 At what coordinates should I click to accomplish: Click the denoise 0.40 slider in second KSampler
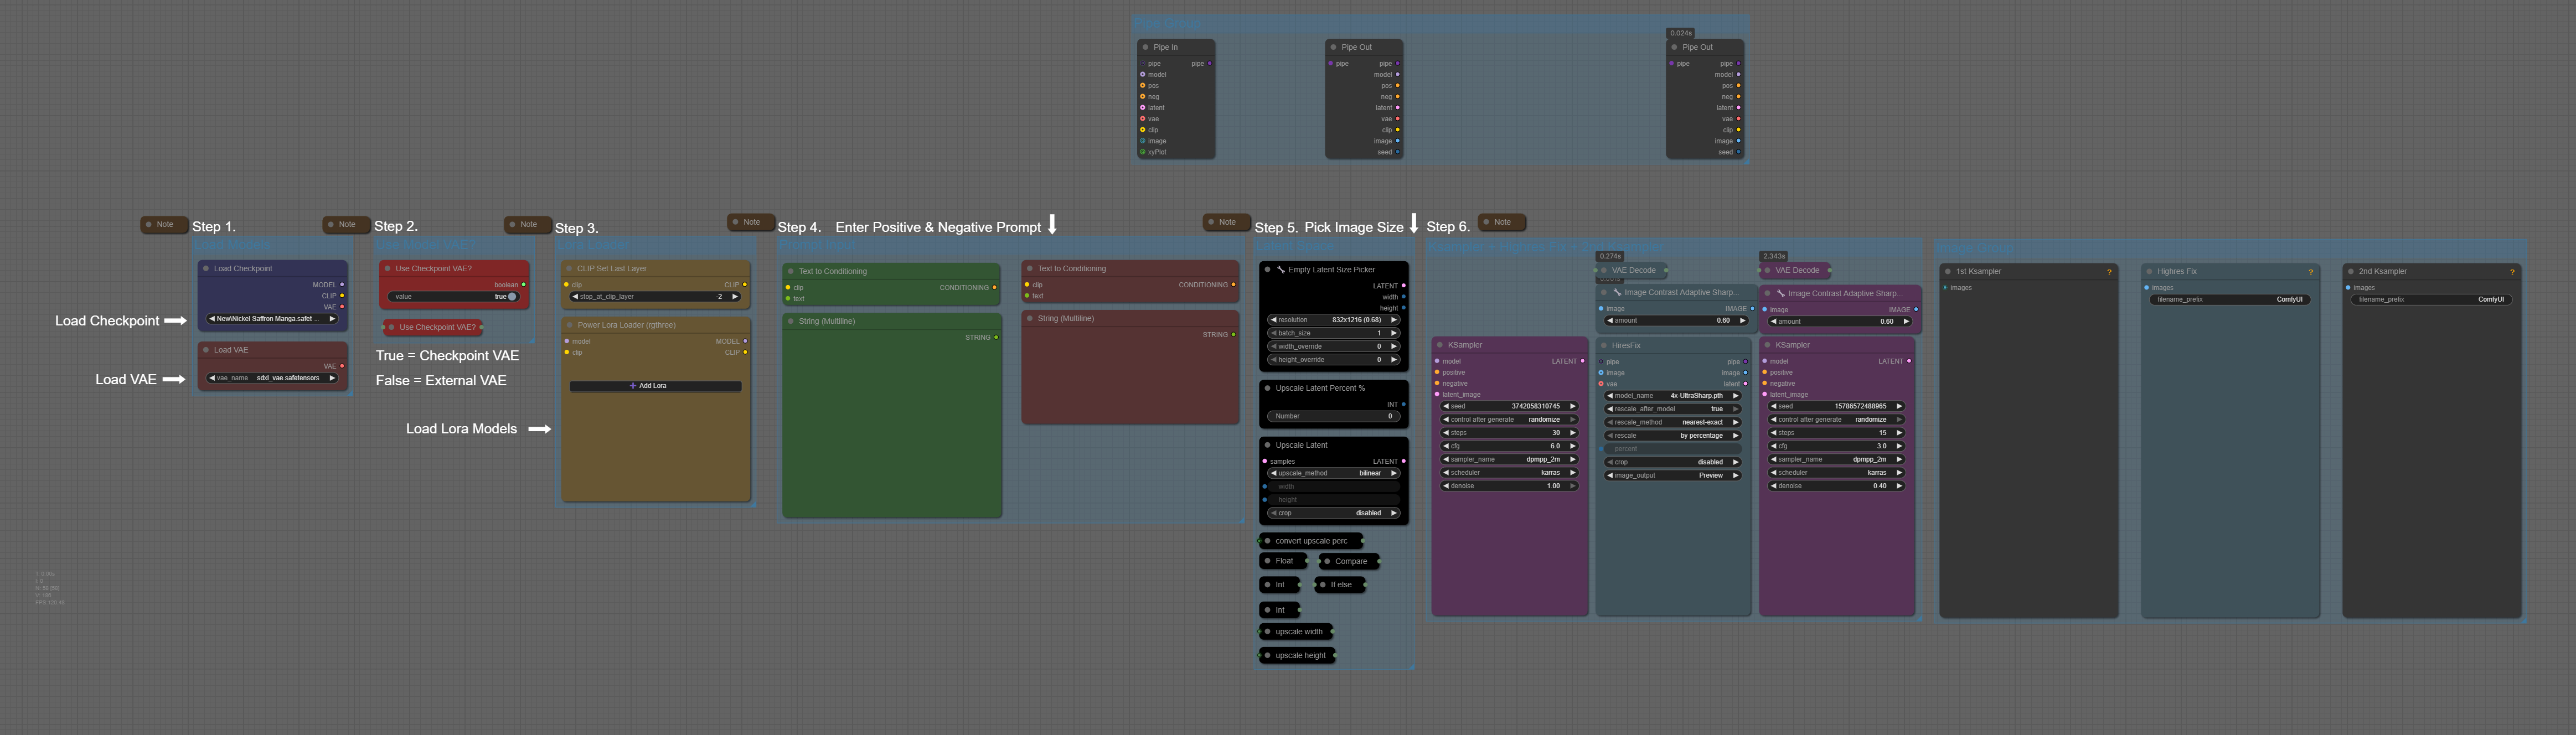tap(1836, 486)
